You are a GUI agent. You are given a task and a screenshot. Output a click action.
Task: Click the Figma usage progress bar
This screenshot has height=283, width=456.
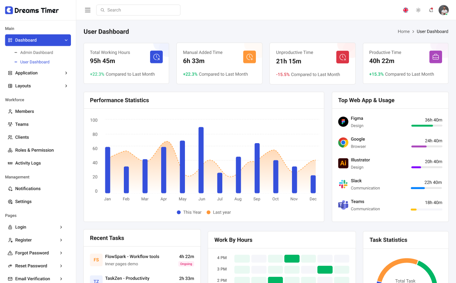[426, 126]
